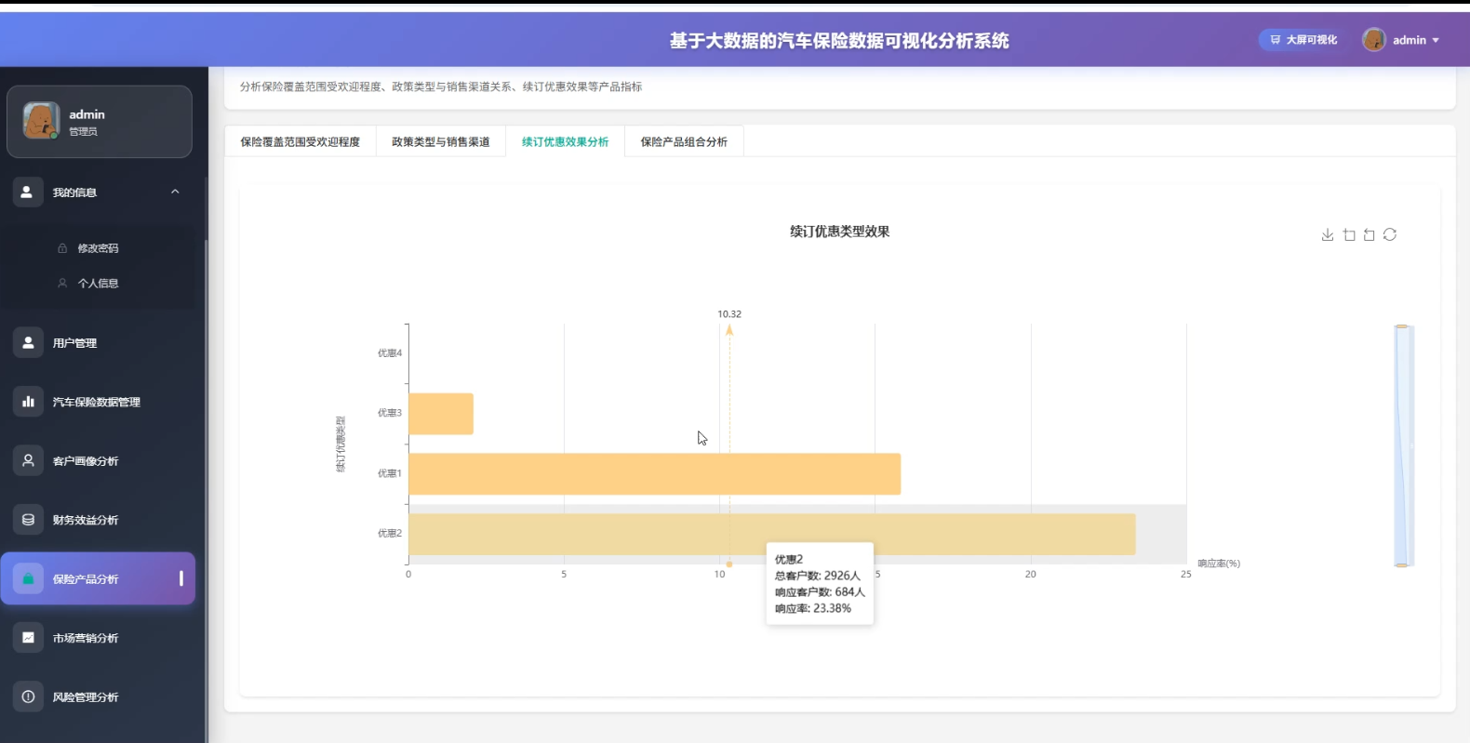Undo the chart zoom
1470x743 pixels.
pyautogui.click(x=1370, y=234)
